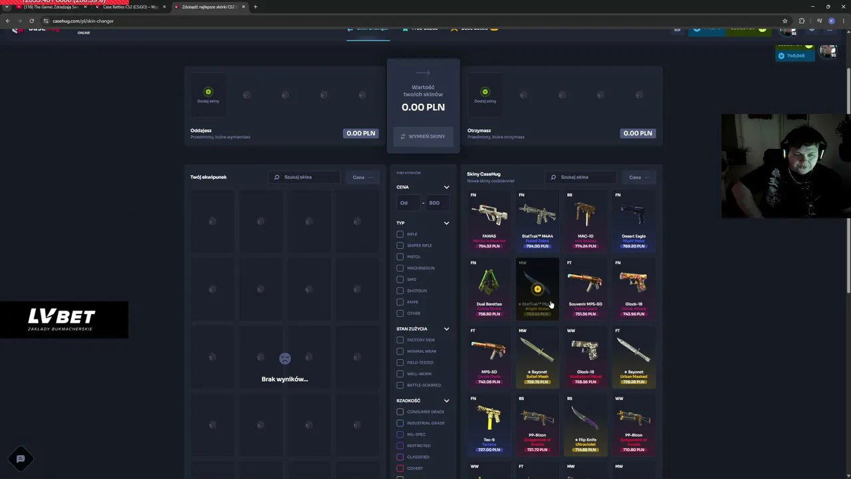Check the Pistol type filter
Screen dimensions: 851x479
tap(400, 257)
